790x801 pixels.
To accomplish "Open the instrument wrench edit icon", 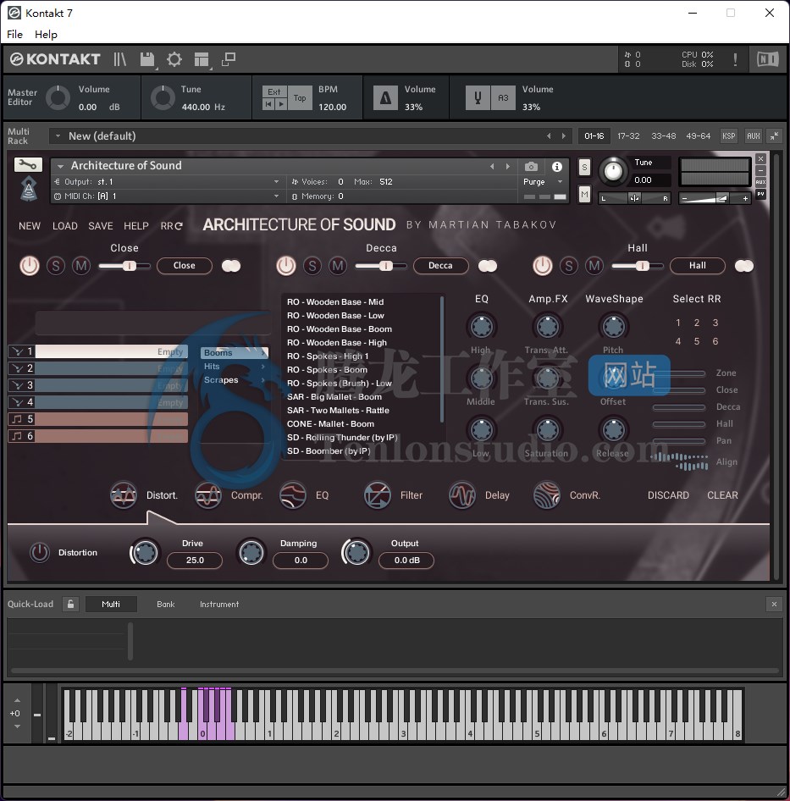I will tap(28, 164).
